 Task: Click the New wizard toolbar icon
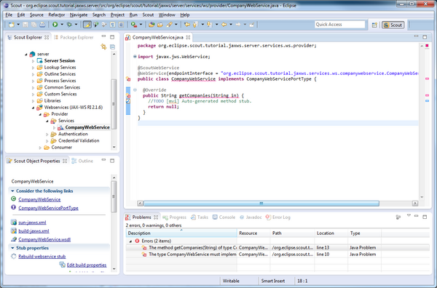12,25
